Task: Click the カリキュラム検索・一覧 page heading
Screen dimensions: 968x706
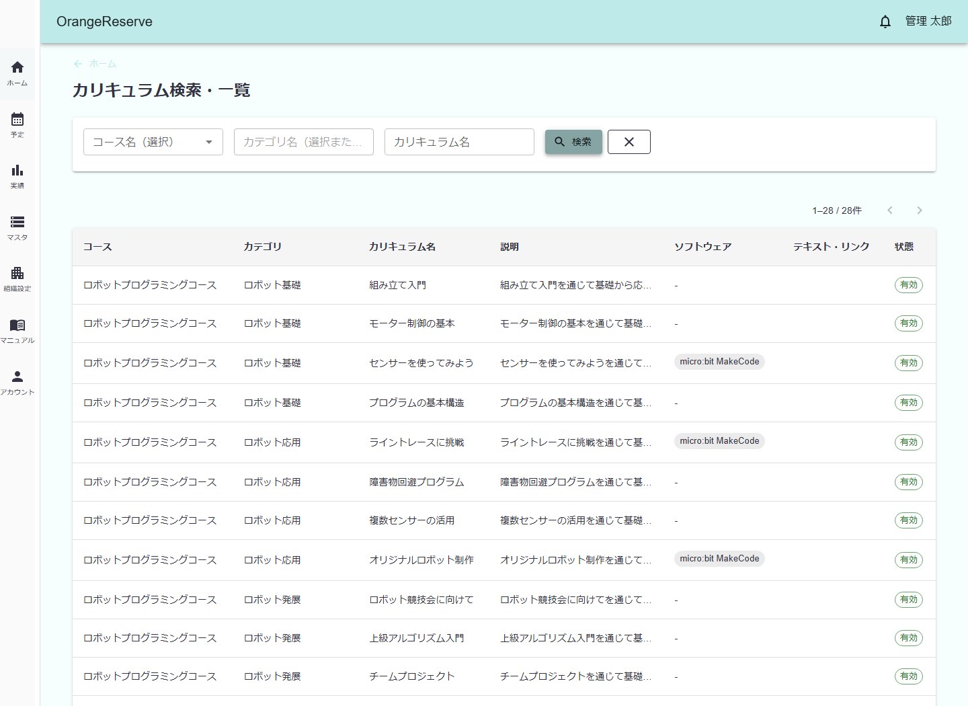Action: [161, 90]
